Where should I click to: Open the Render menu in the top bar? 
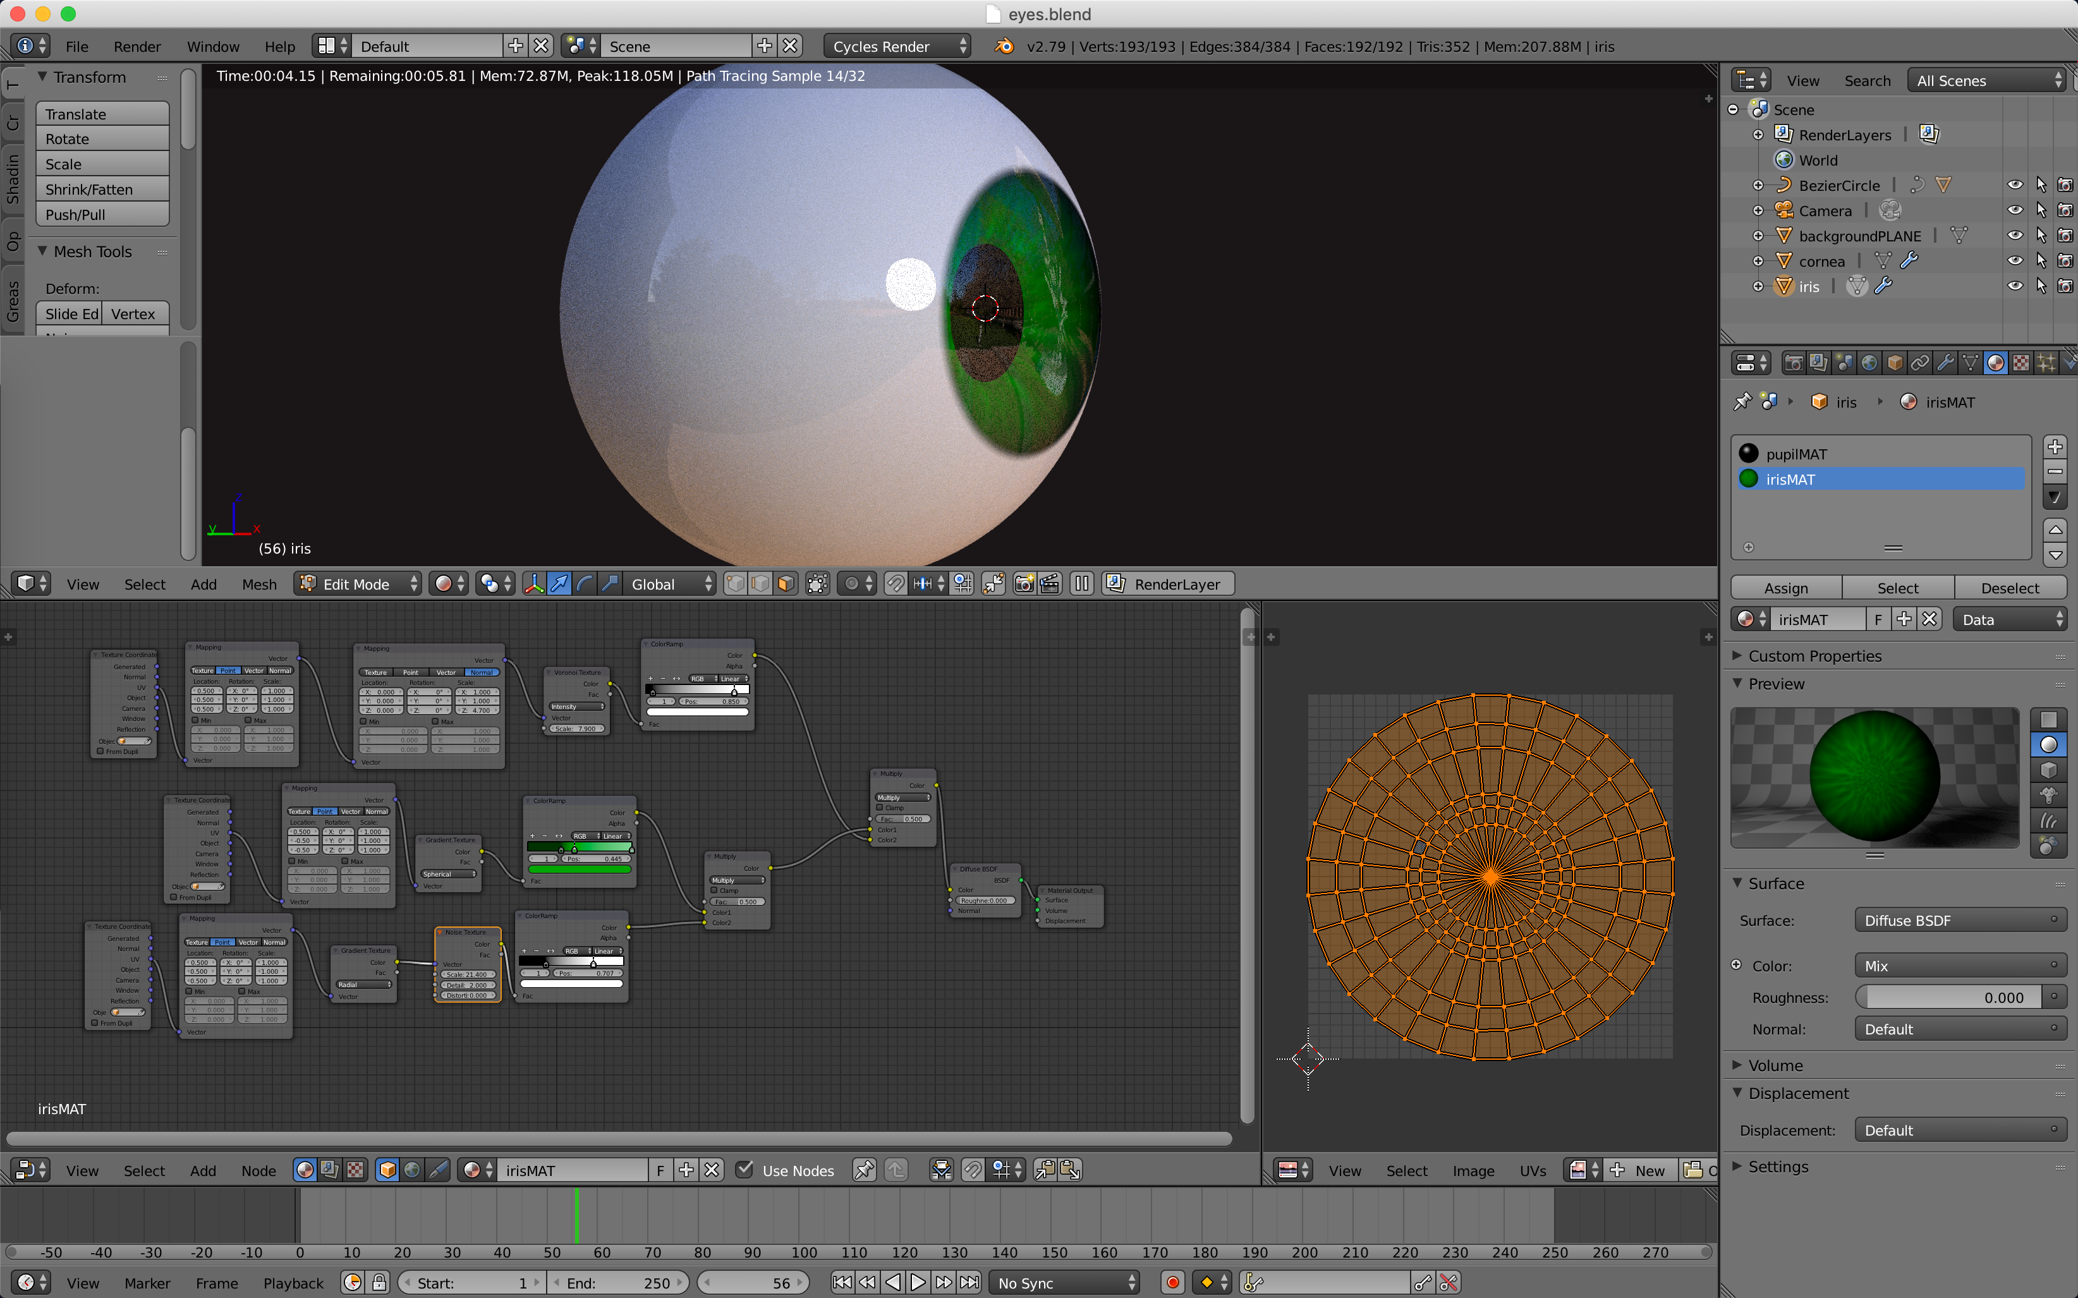coord(137,46)
